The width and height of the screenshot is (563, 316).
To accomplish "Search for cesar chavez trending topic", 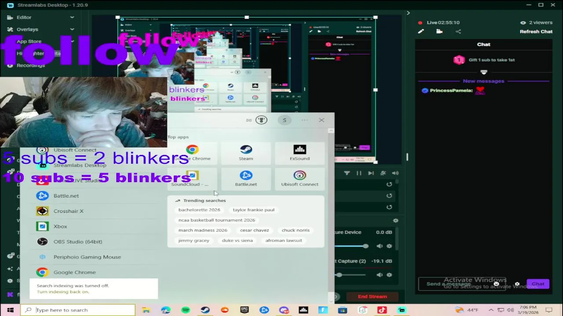I will [254, 230].
